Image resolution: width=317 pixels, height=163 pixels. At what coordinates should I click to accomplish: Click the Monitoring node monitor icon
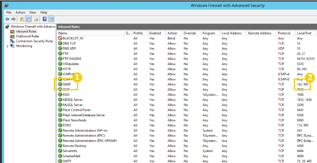pos(12,46)
